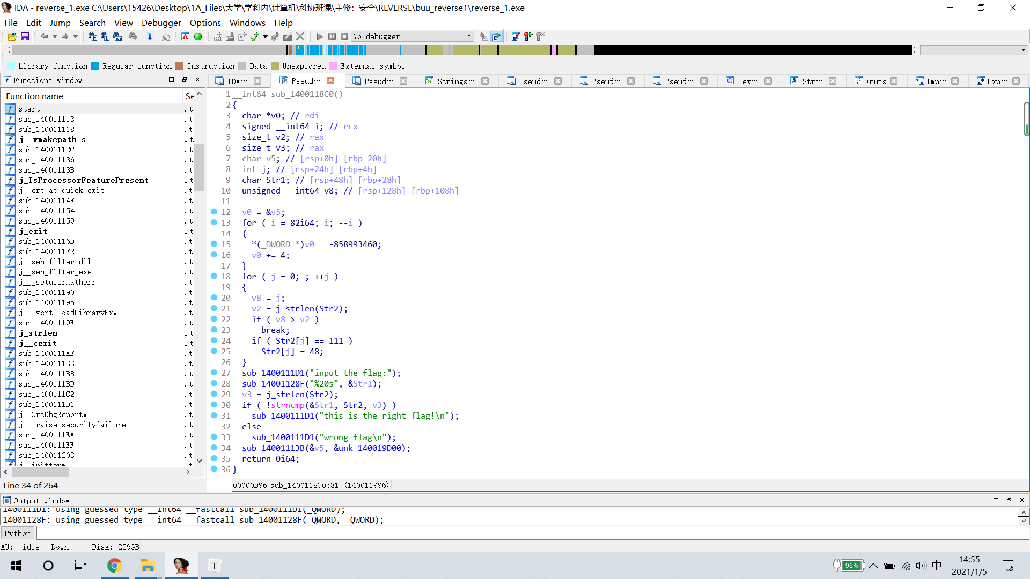Click the Jump back arrow icon
The image size is (1030, 579).
[44, 36]
